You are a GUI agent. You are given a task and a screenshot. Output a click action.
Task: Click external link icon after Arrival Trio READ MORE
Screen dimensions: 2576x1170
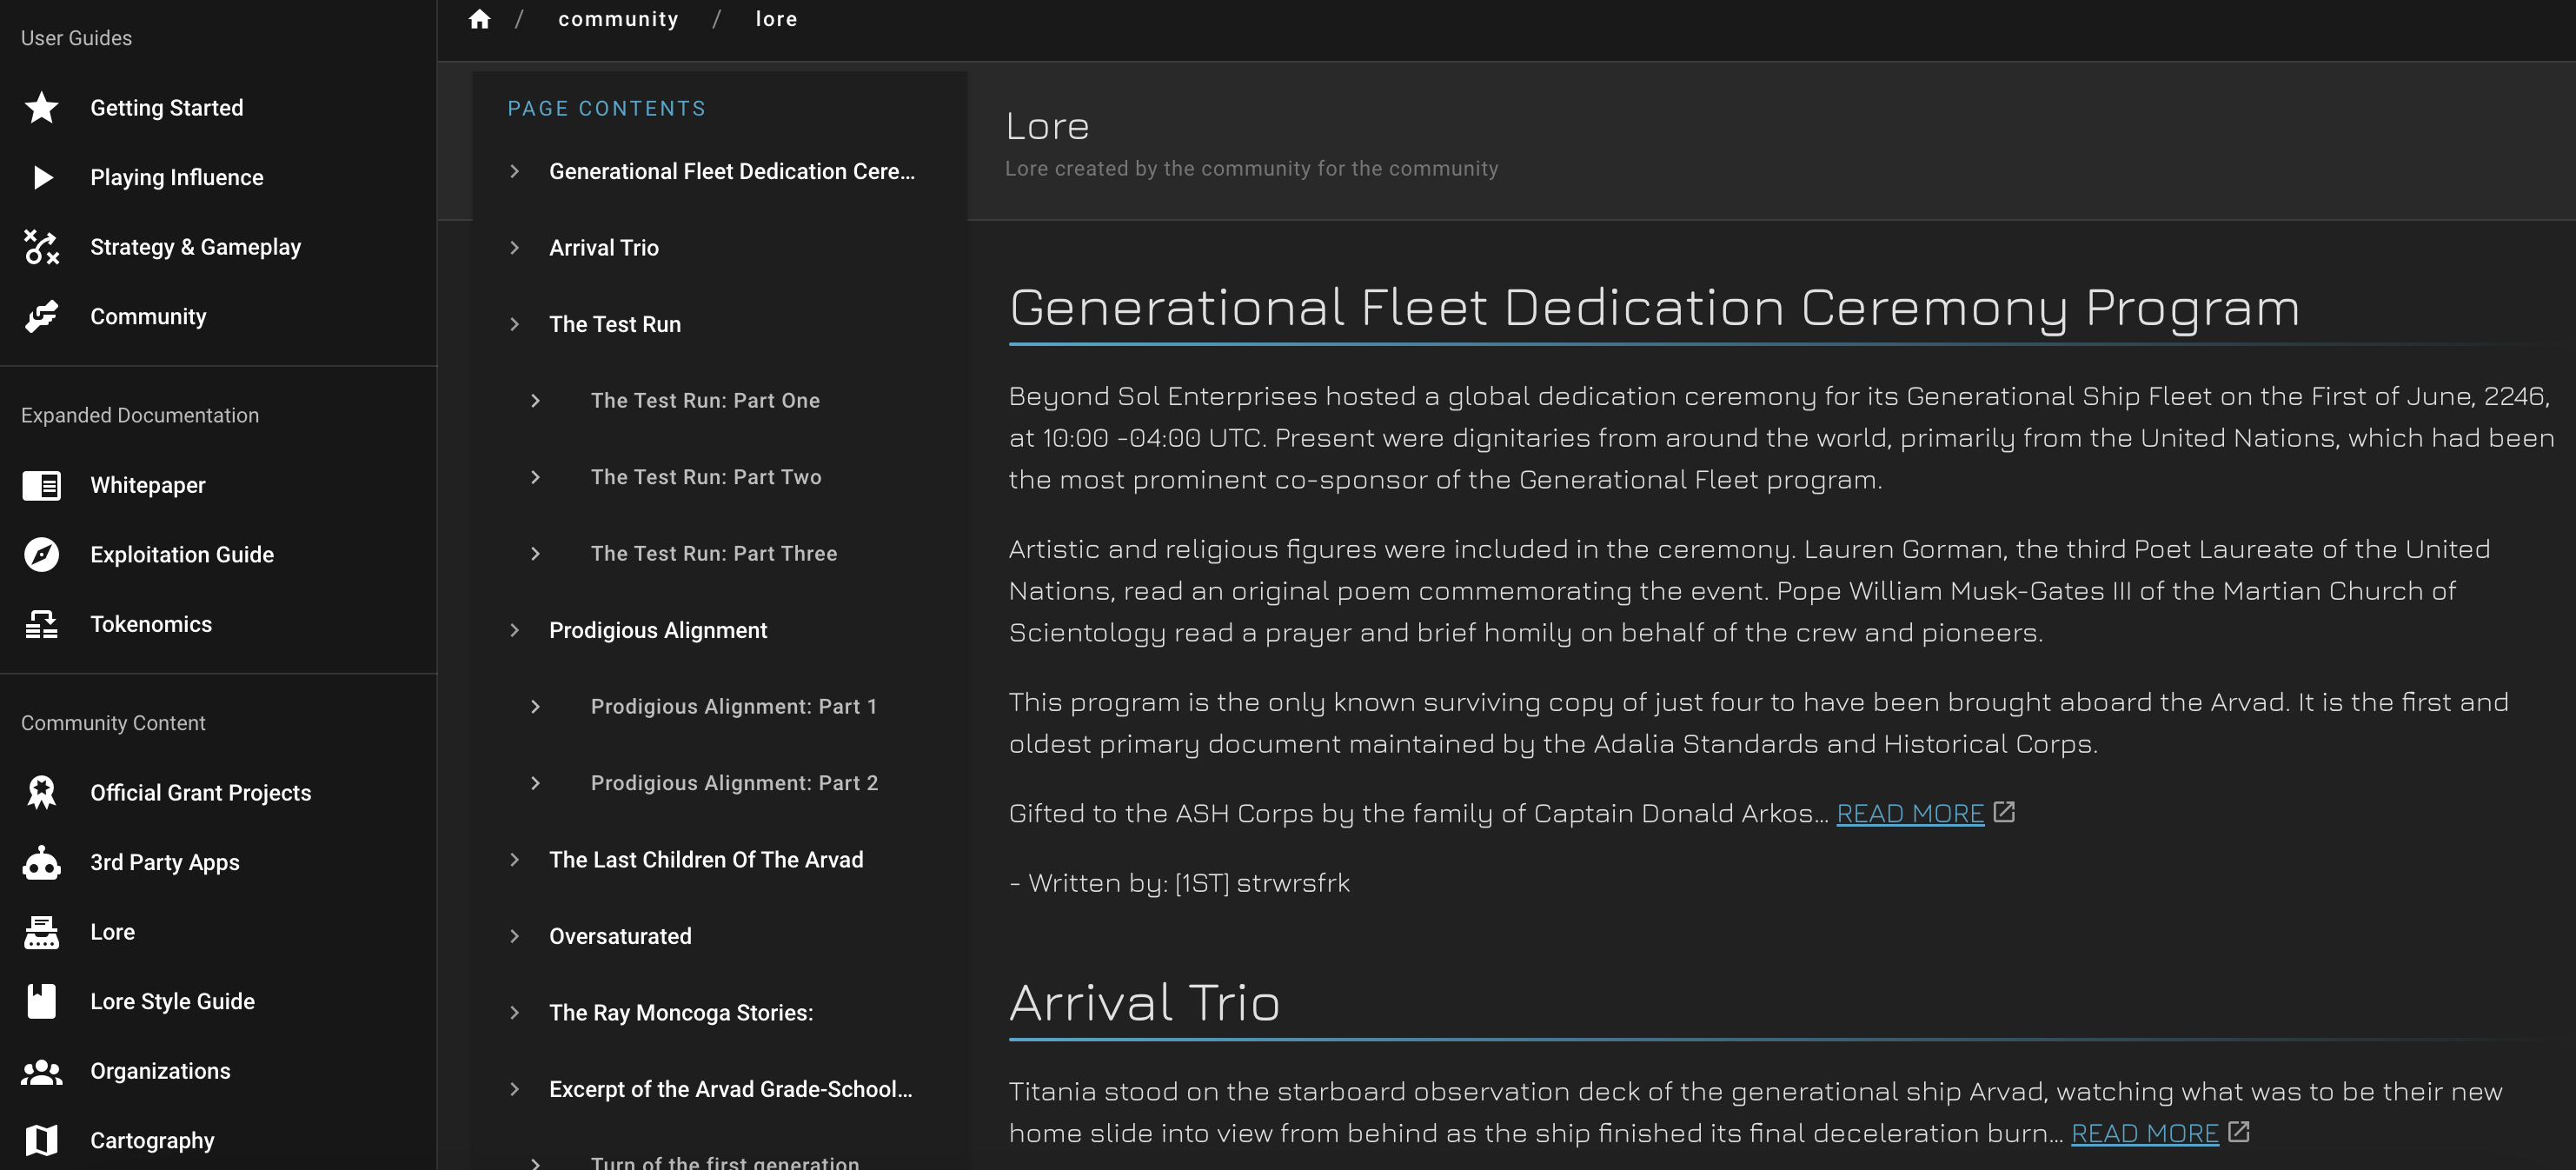pos(2238,1132)
